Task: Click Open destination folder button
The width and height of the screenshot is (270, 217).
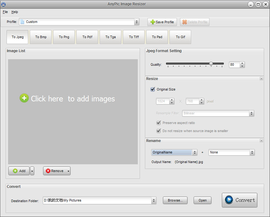Action: point(202,200)
